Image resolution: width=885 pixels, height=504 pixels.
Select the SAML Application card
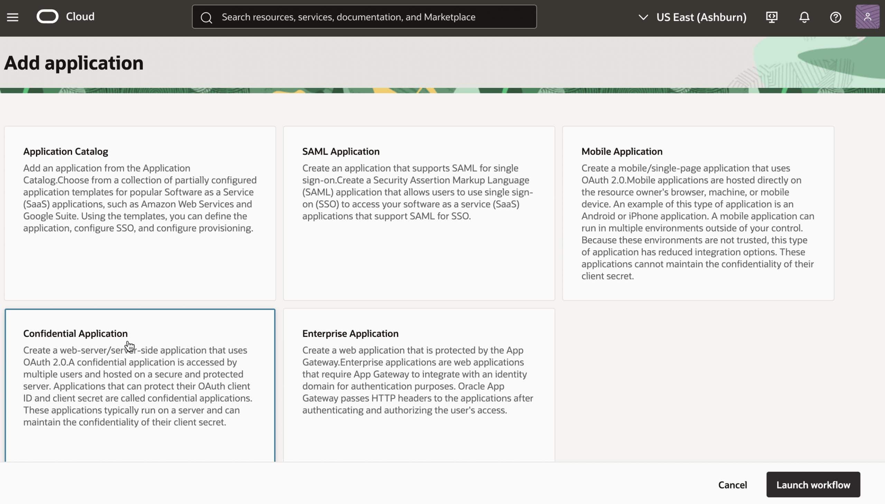419,213
